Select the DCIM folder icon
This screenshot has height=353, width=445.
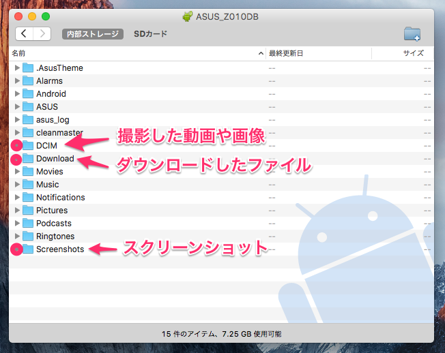point(28,145)
